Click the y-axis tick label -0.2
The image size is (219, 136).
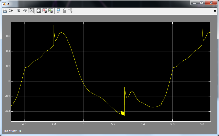pos(7,96)
